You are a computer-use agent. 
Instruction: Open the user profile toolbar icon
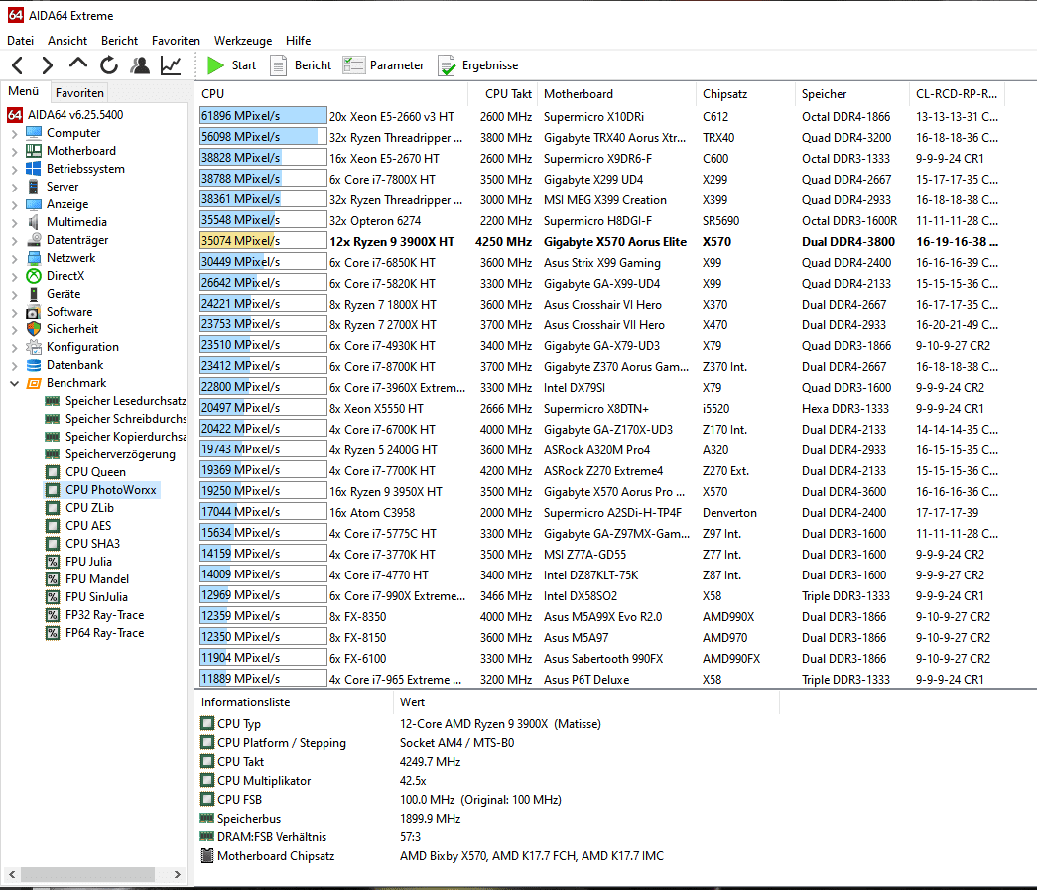point(140,65)
